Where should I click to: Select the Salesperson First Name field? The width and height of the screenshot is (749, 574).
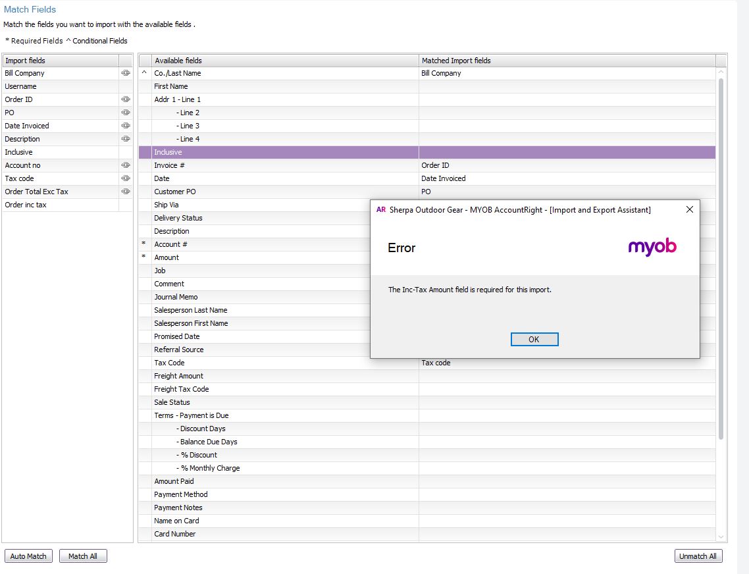(261, 323)
